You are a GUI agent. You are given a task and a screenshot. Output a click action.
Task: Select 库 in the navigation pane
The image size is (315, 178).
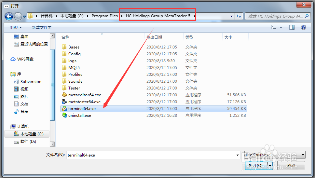pyautogui.click(x=16, y=74)
